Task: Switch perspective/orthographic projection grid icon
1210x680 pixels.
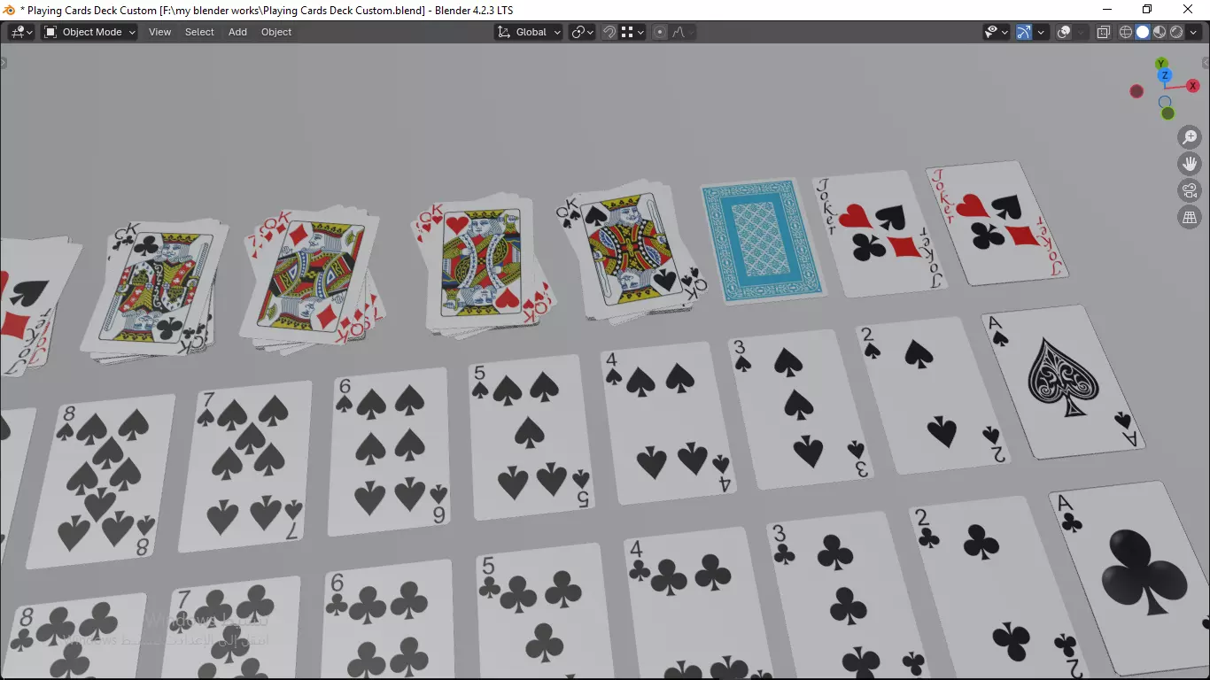Action: (x=1190, y=217)
